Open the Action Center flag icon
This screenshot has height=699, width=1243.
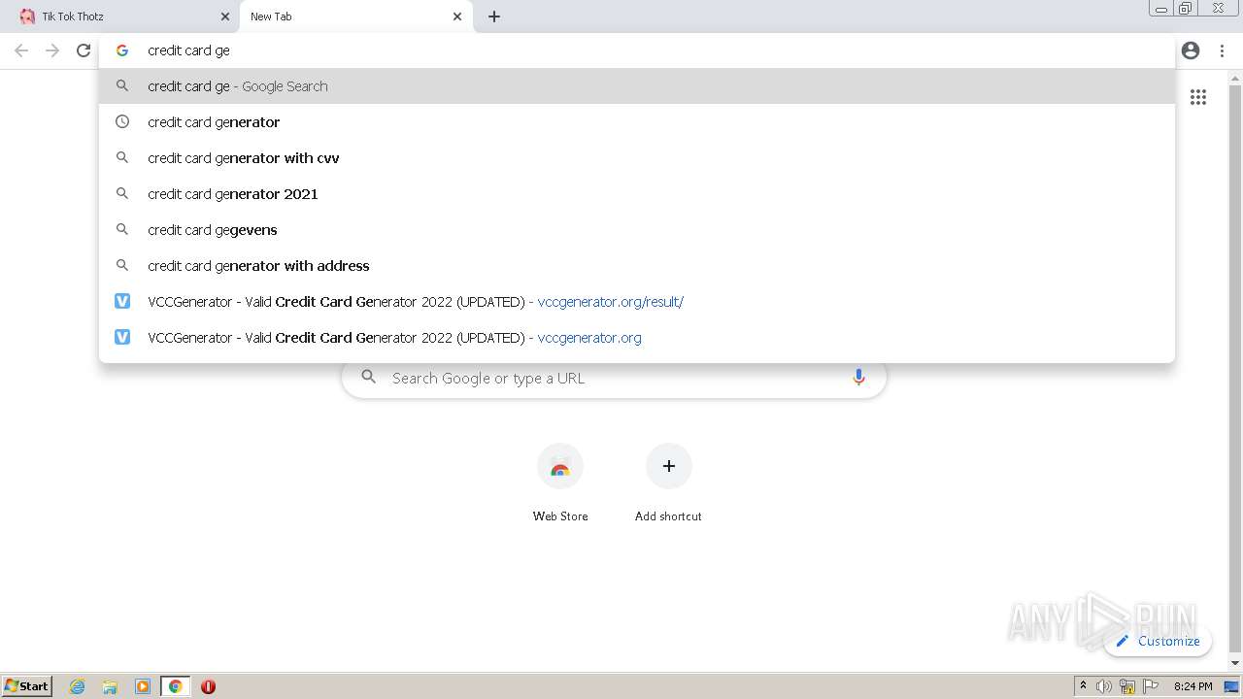tap(1151, 686)
